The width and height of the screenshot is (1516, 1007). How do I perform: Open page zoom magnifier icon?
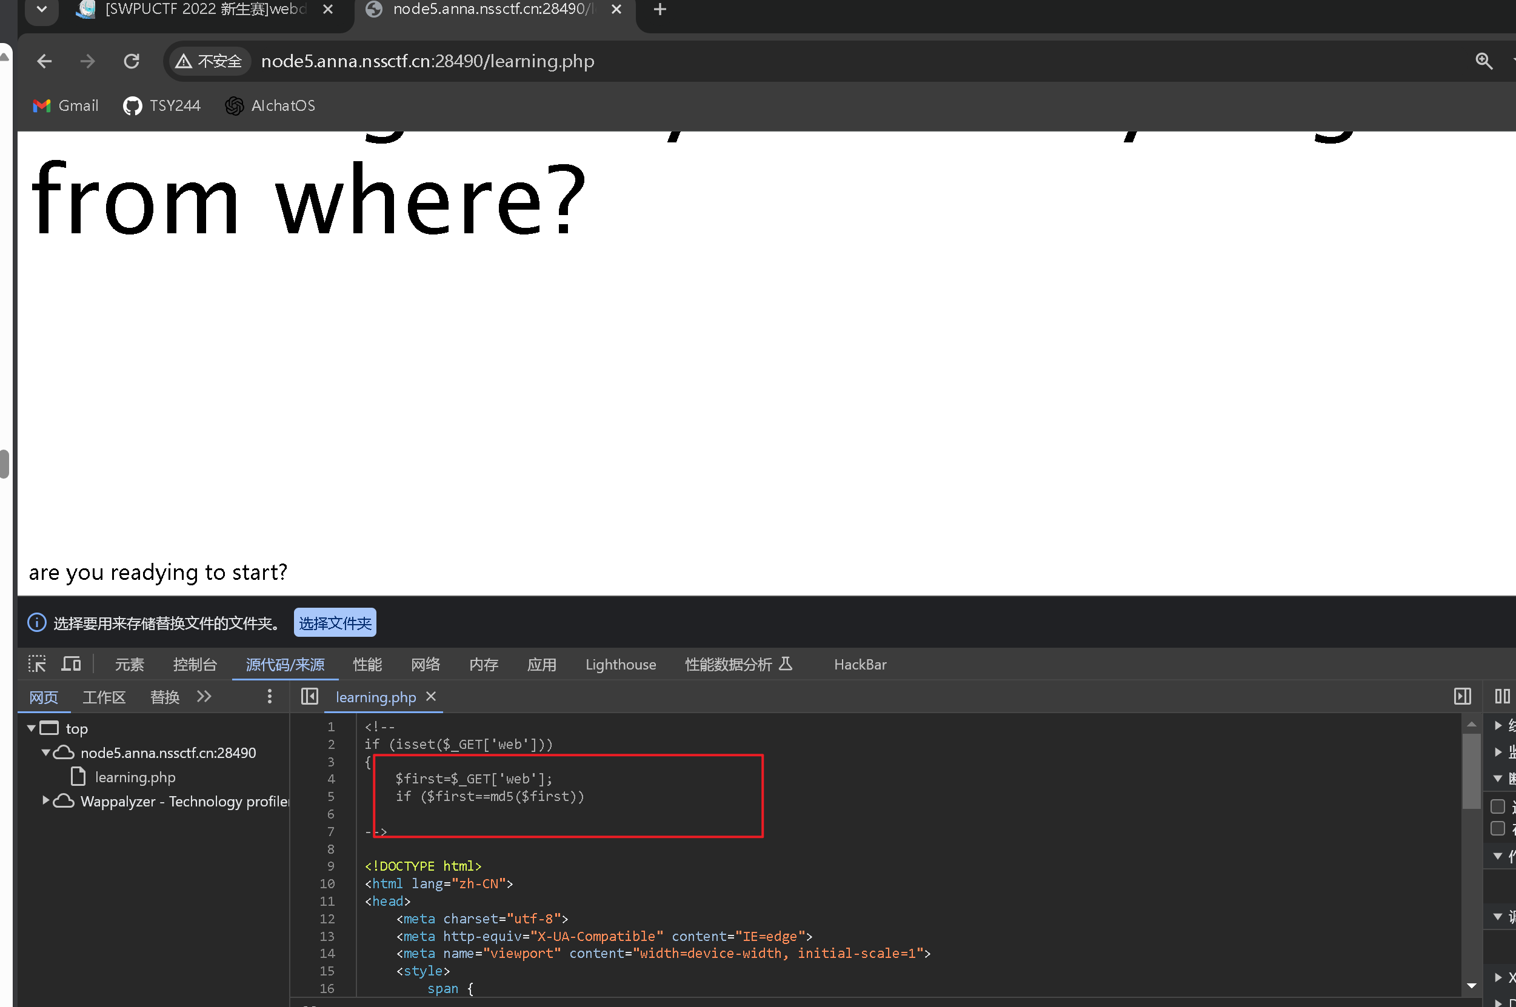1483,62
